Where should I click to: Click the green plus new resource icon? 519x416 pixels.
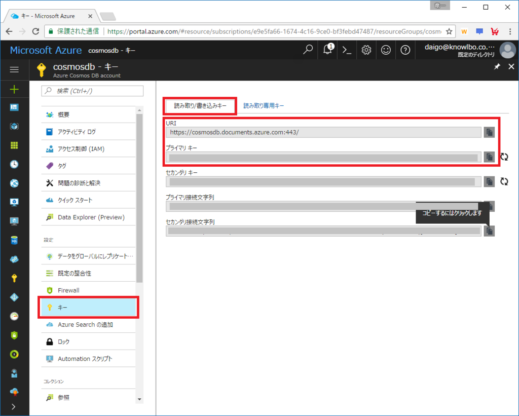[14, 89]
